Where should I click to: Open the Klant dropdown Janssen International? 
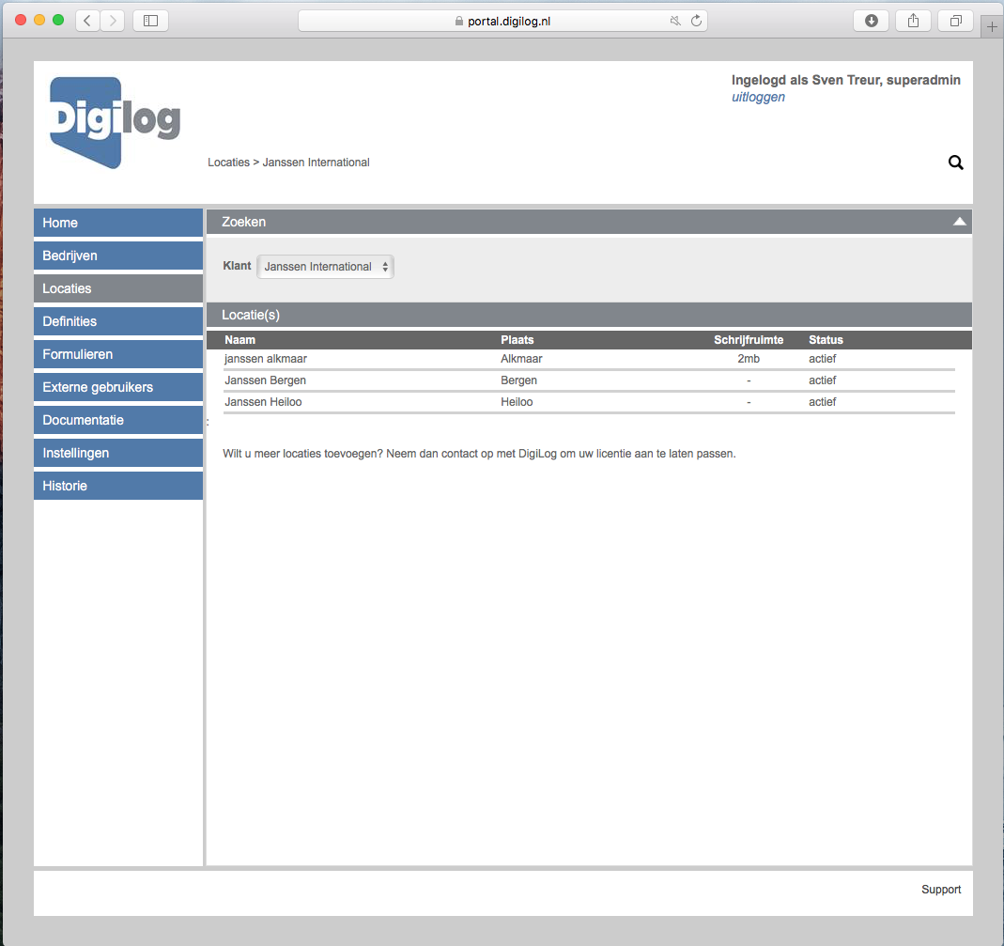pyautogui.click(x=325, y=267)
